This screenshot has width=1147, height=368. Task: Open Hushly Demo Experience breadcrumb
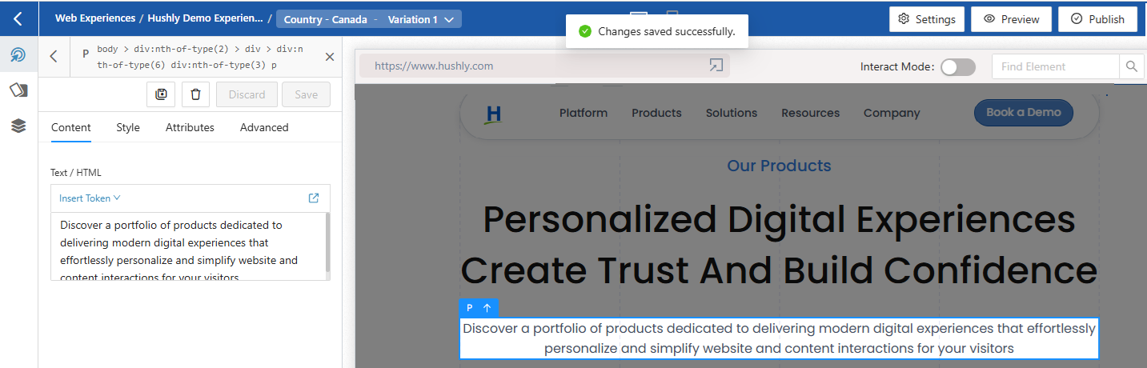(x=205, y=18)
